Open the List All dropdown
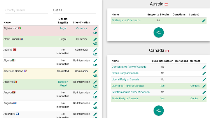Screen dimensions: 210x118 [x=74, y=10]
